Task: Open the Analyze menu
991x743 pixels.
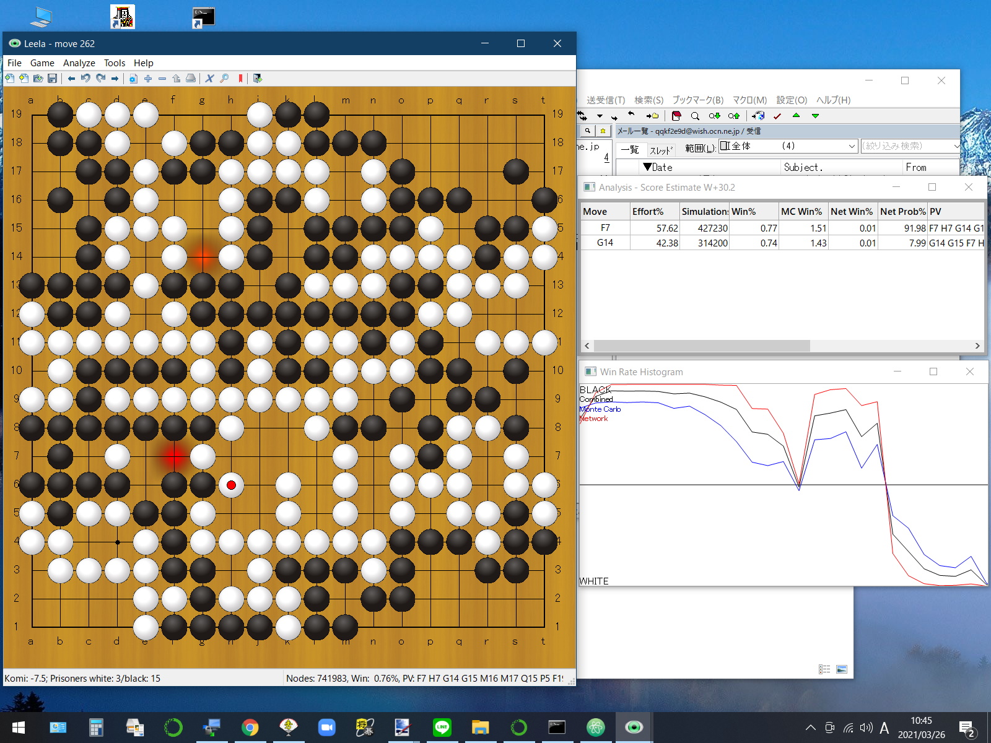Action: pos(79,63)
